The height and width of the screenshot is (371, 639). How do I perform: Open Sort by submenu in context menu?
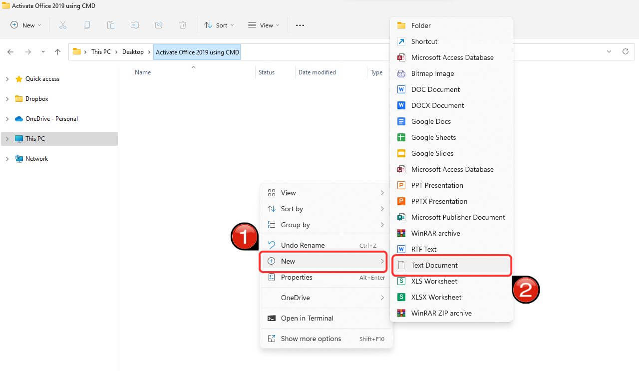coord(326,209)
